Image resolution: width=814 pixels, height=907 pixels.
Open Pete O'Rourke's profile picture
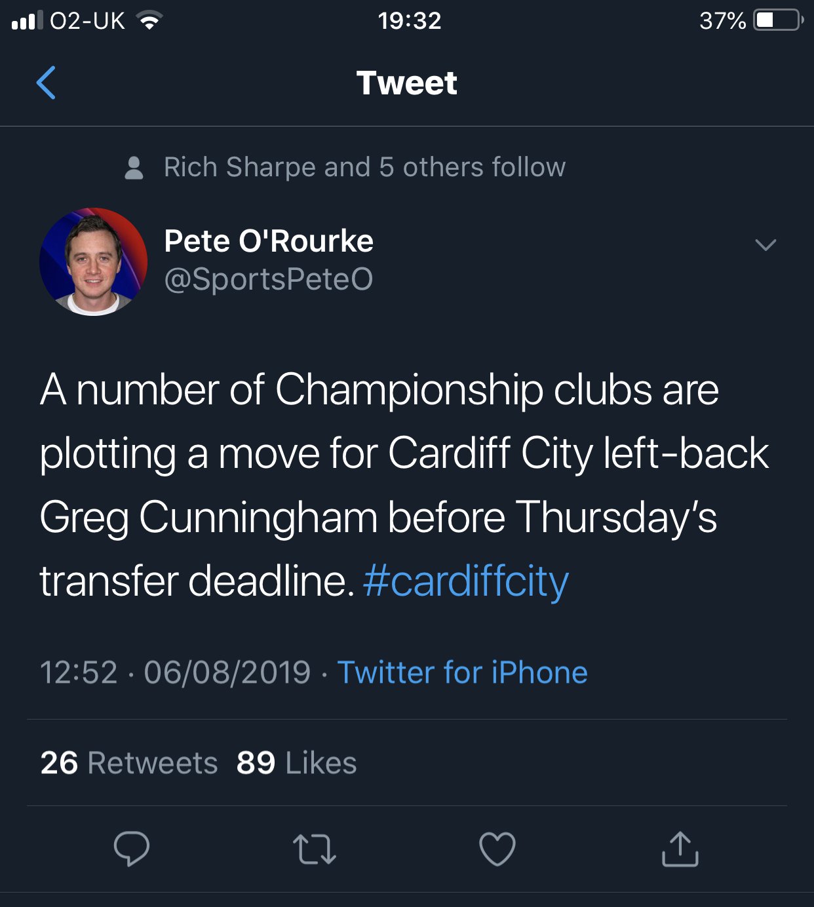[x=93, y=261]
